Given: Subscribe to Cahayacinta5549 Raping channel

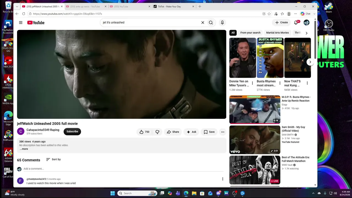Looking at the screenshot, I should (72, 131).
